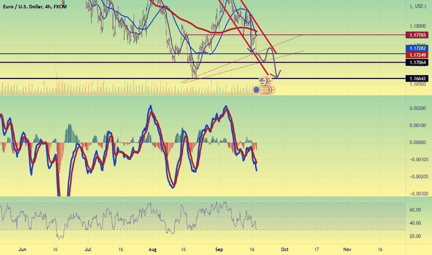This screenshot has width=432, height=255.
Task: Click the 1.18000 price axis value
Action: coord(417,26)
